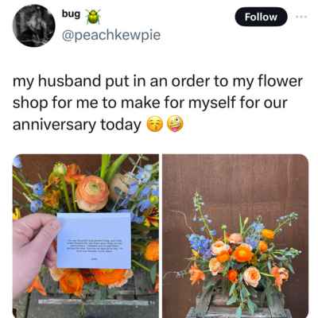318x318 pixels.
Task: Click the blue delphinium in right photo
Action: [200, 244]
